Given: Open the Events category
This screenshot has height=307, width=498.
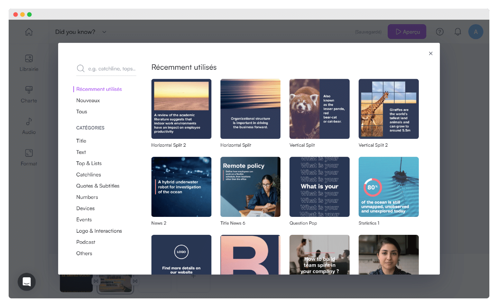Looking at the screenshot, I should (x=84, y=220).
